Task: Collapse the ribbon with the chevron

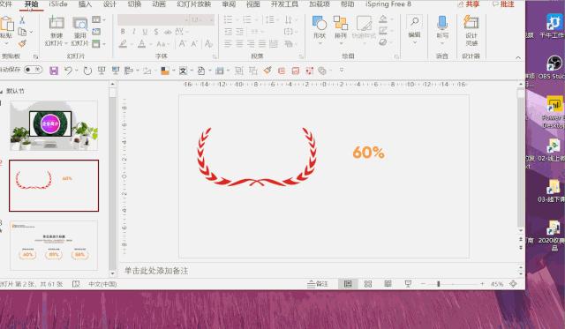Action: tap(518, 57)
